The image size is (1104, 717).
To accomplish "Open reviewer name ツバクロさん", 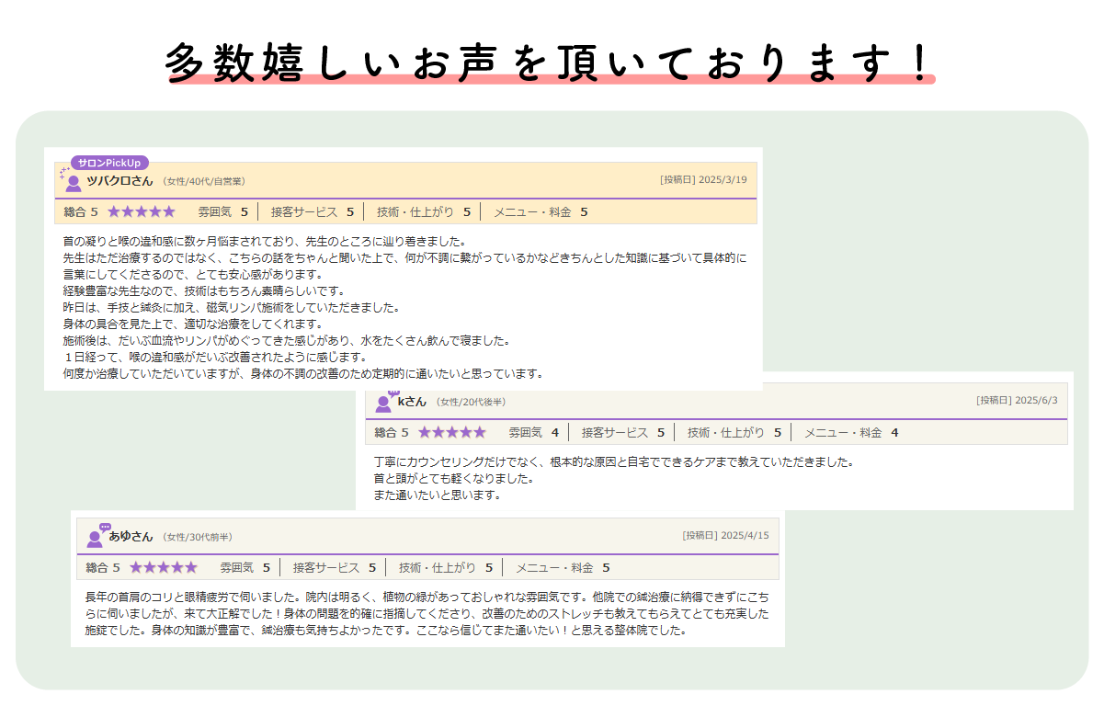I will coord(120,181).
